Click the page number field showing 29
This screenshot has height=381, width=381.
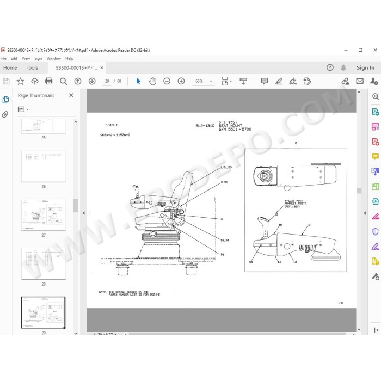point(107,81)
